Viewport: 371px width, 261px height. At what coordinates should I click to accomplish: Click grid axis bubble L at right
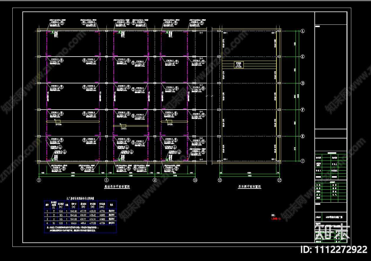[302, 31]
